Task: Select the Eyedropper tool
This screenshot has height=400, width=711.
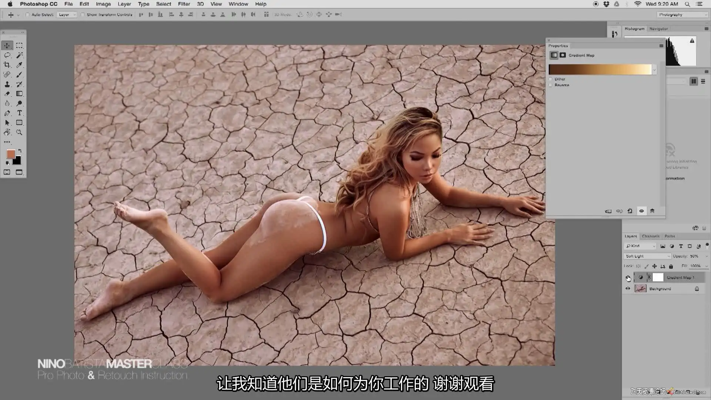Action: click(x=19, y=65)
